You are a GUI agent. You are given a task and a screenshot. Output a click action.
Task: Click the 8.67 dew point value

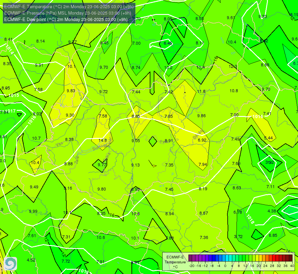pos(204,213)
